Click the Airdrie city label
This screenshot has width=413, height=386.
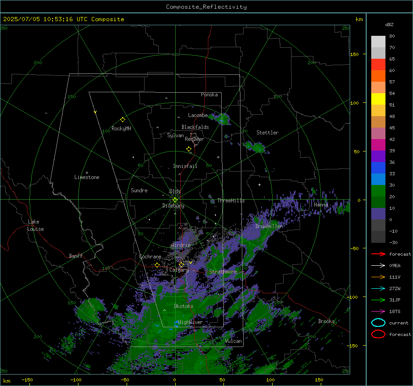[181, 245]
